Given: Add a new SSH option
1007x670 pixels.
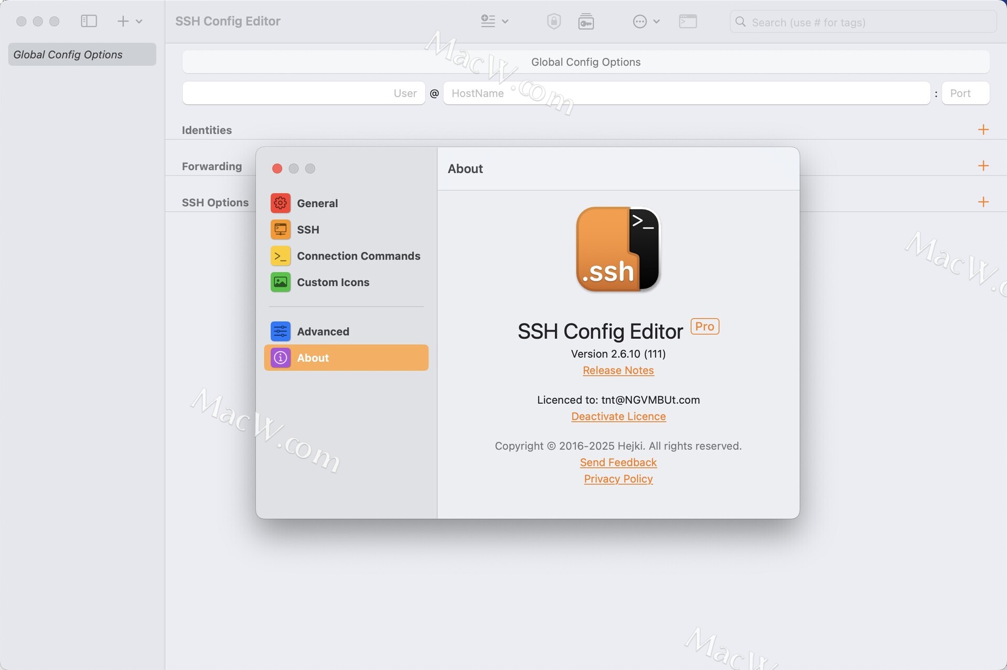Looking at the screenshot, I should [x=983, y=202].
